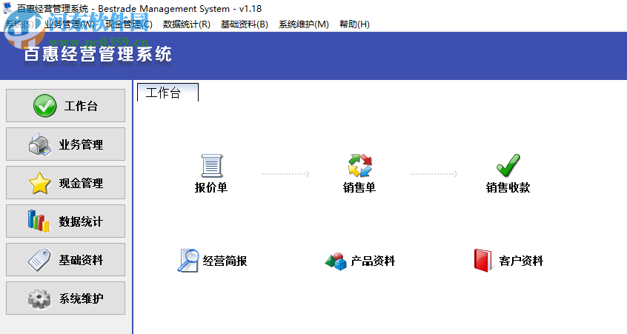Open the 基础资料(B) menu
Screen dimensions: 627x334
245,24
